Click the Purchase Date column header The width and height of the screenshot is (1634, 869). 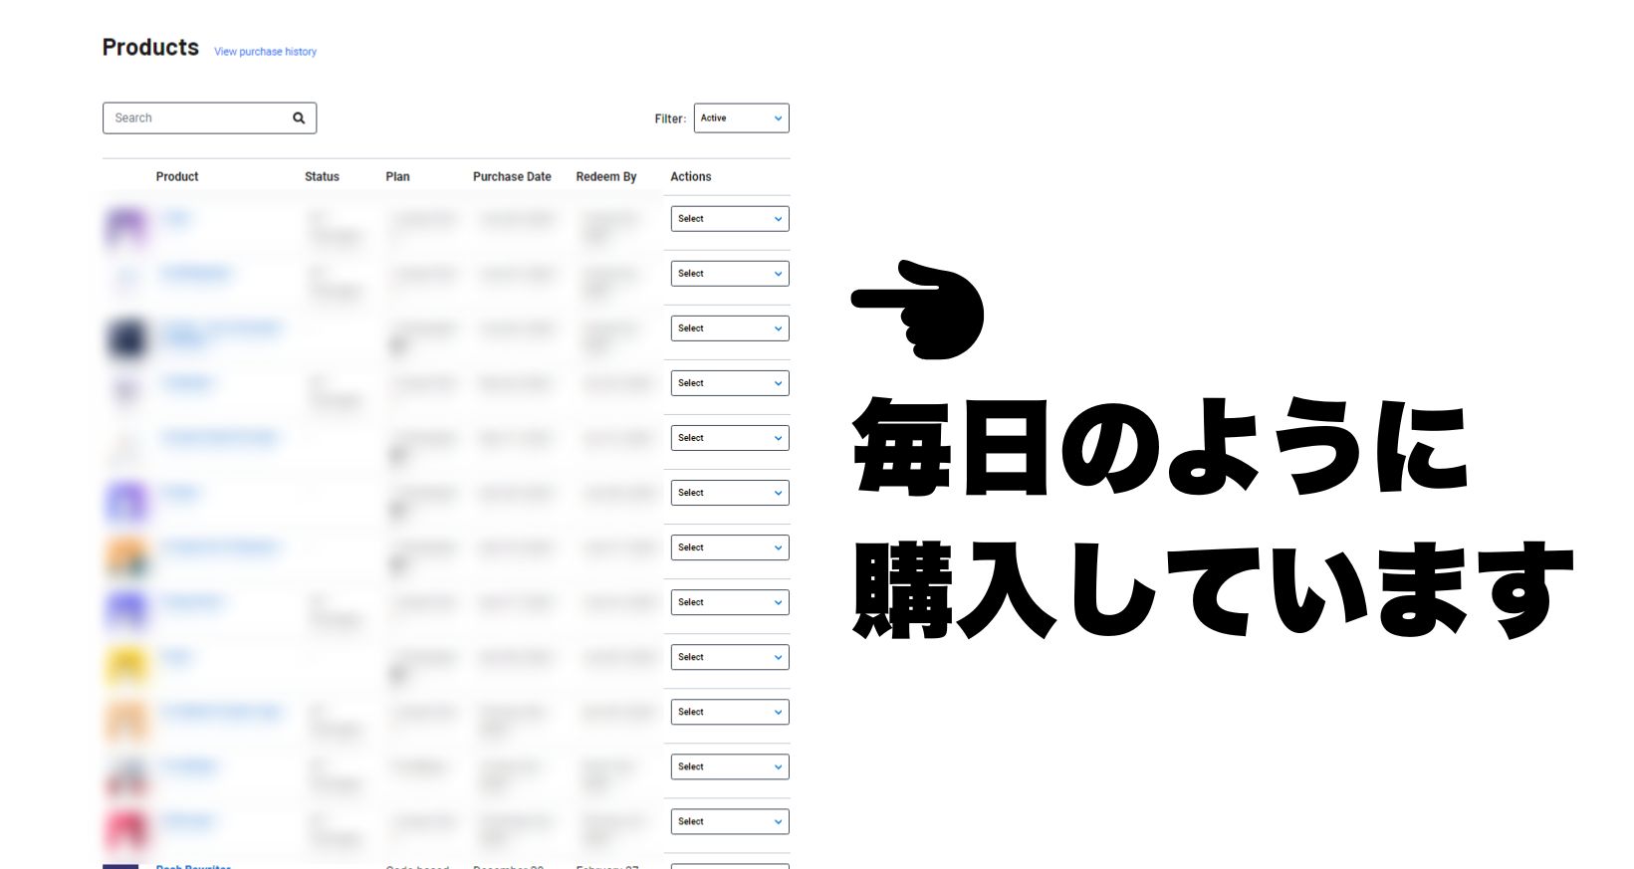pos(512,176)
